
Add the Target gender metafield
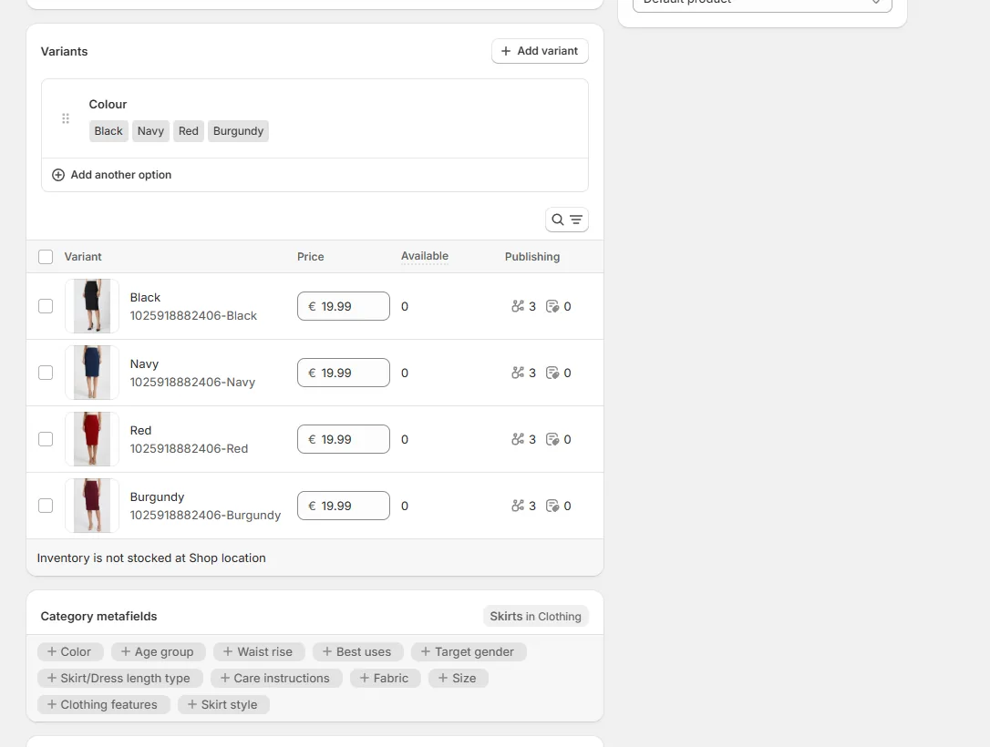tap(469, 651)
